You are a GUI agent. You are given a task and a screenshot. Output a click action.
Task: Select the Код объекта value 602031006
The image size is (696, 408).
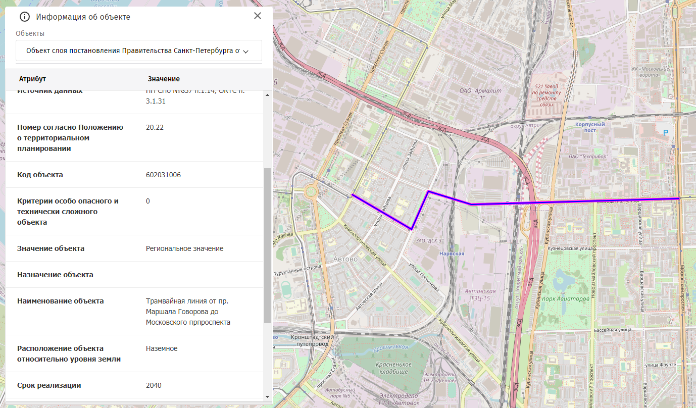point(163,175)
